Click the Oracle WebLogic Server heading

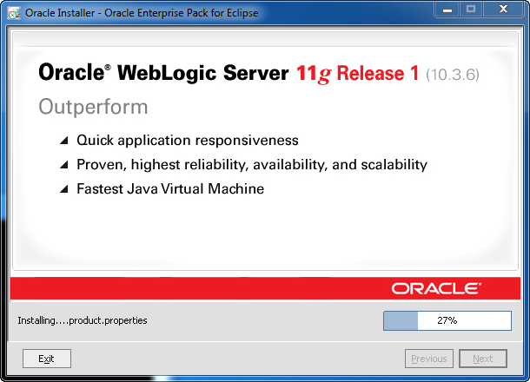[x=163, y=72]
